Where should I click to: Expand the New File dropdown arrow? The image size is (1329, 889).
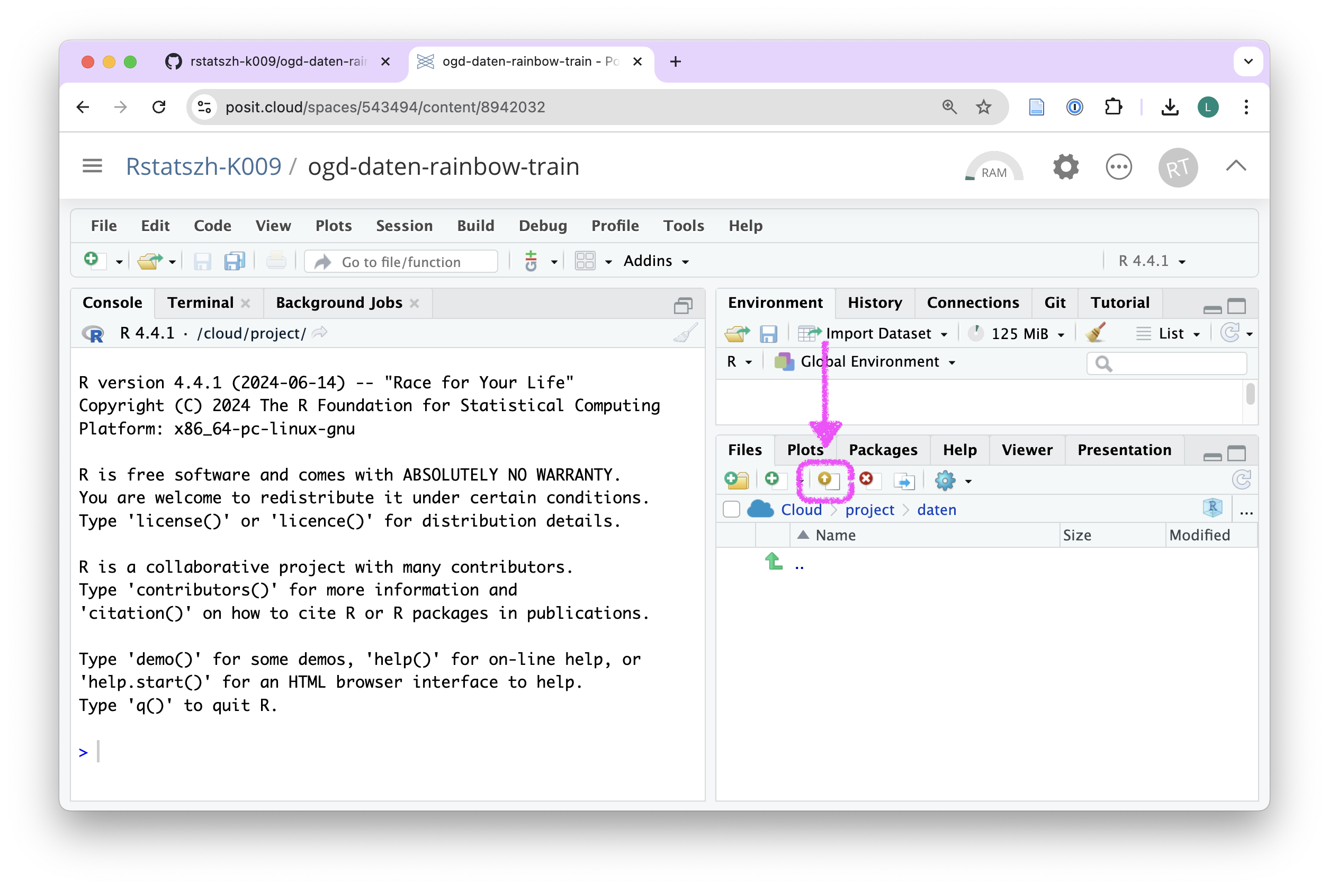click(119, 262)
